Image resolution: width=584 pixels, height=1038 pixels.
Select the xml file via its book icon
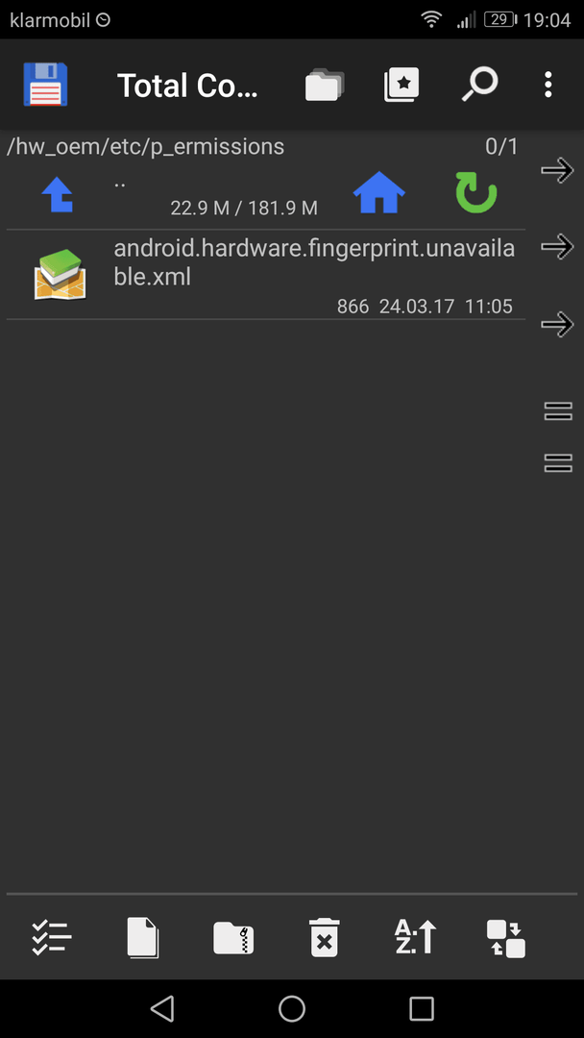click(61, 274)
